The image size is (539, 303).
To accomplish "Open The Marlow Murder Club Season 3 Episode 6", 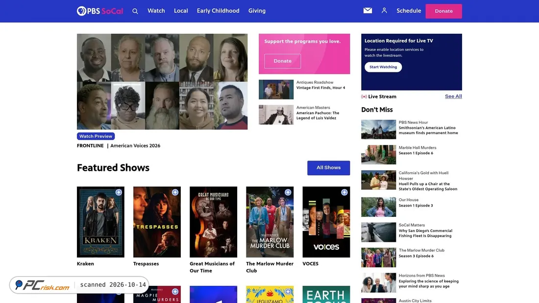I will [416, 256].
